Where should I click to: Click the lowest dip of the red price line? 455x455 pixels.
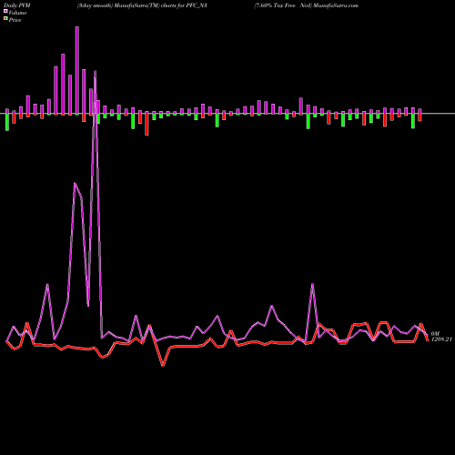163,366
